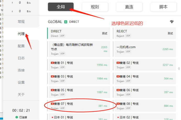Click the Japan flag on 日本 01
Image resolution: width=181 pixels, height=120 pixels.
coord(52,117)
